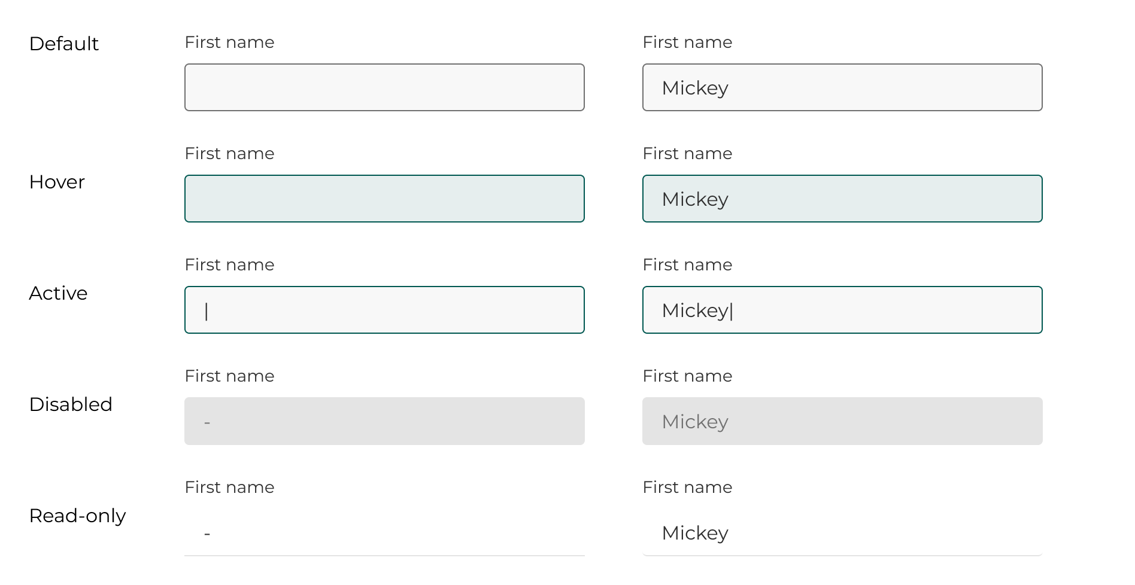Click the empty Default state text field
Image resolution: width=1135 pixels, height=585 pixels.
coord(384,87)
